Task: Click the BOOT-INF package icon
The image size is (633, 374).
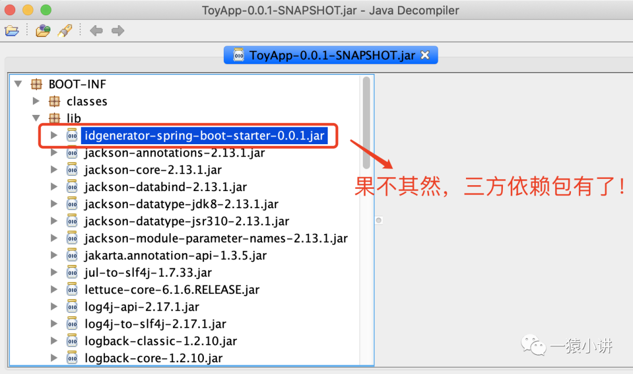Action: (x=36, y=84)
